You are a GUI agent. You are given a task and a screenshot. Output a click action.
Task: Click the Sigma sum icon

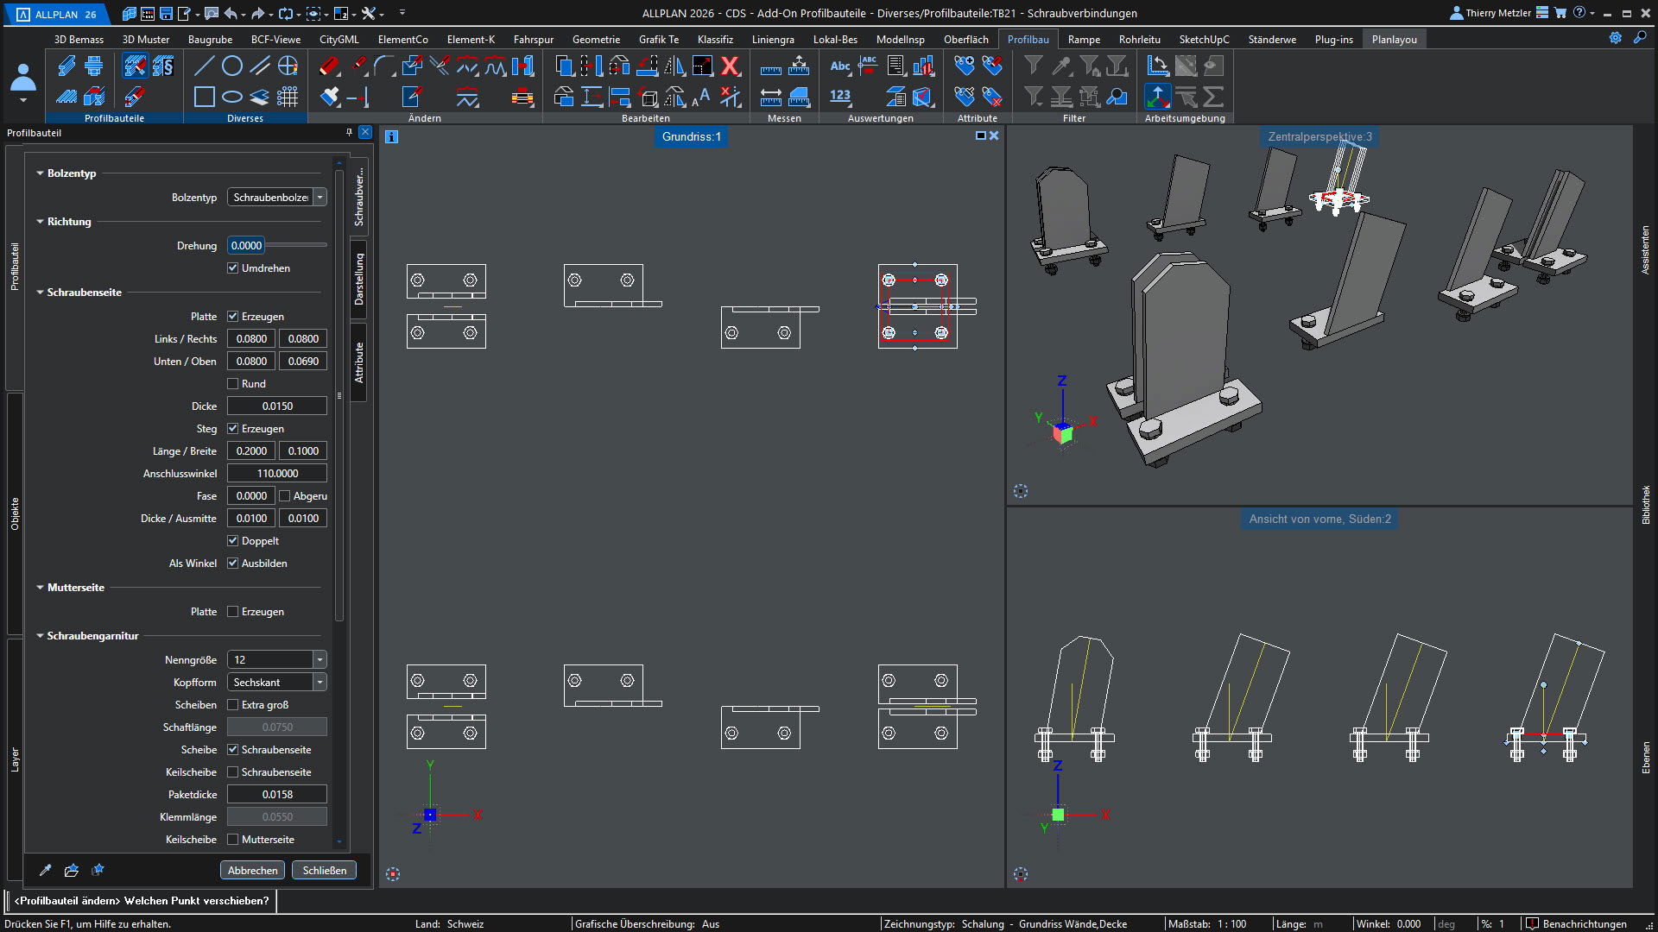click(1213, 97)
